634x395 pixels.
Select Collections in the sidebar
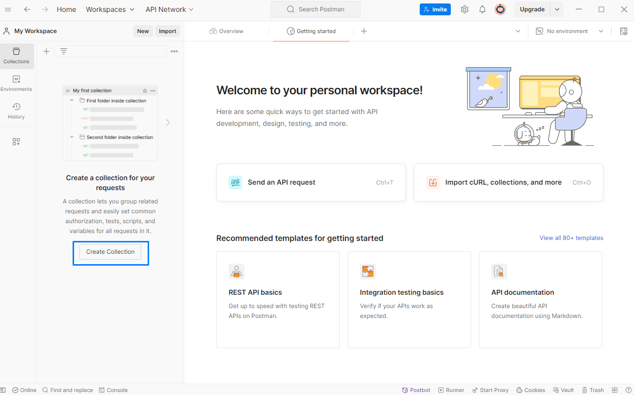16,56
